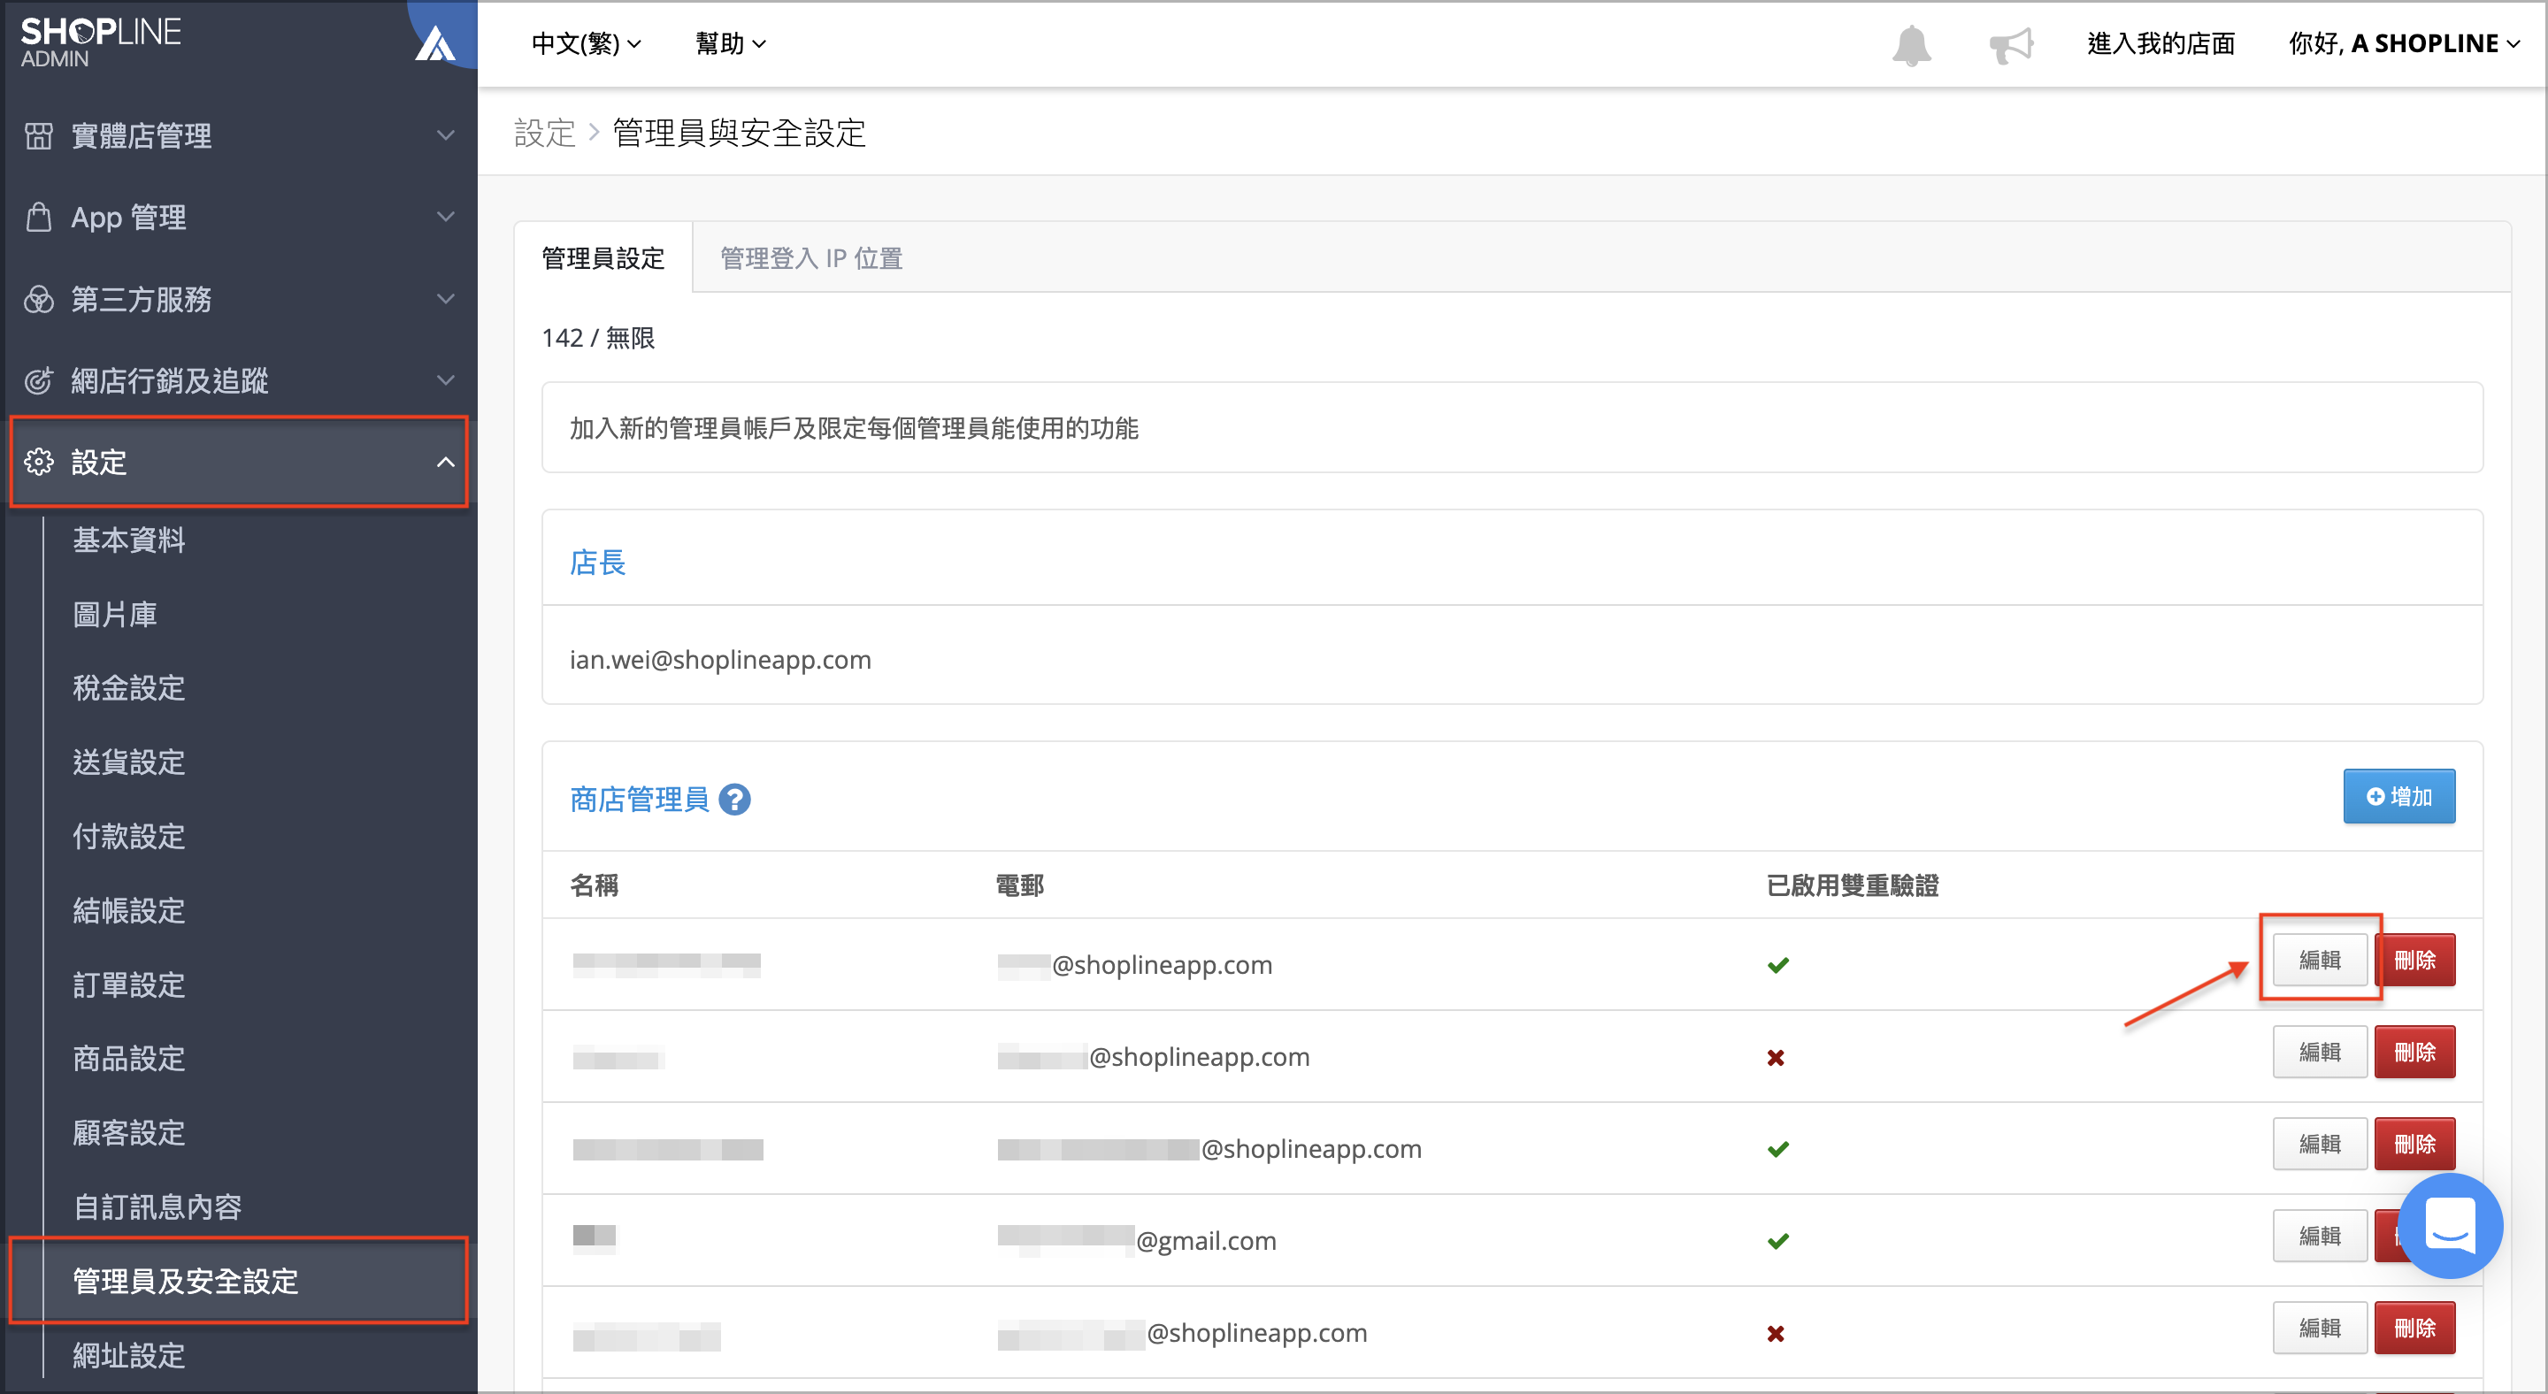Open 圖片庫 in the settings submenu

(x=116, y=614)
